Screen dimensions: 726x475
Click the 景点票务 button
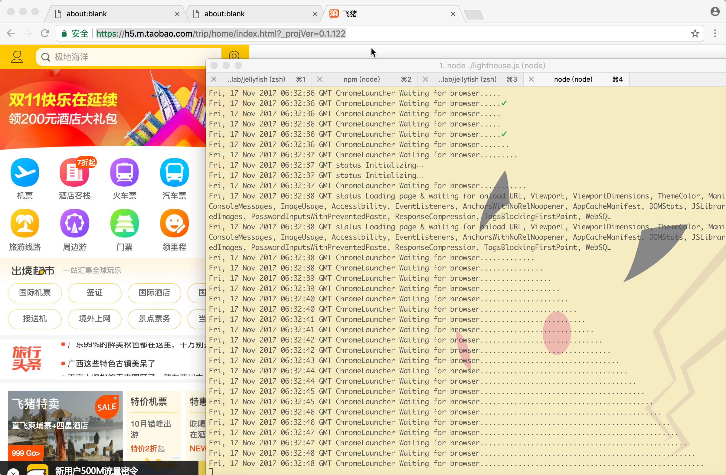coord(154,319)
